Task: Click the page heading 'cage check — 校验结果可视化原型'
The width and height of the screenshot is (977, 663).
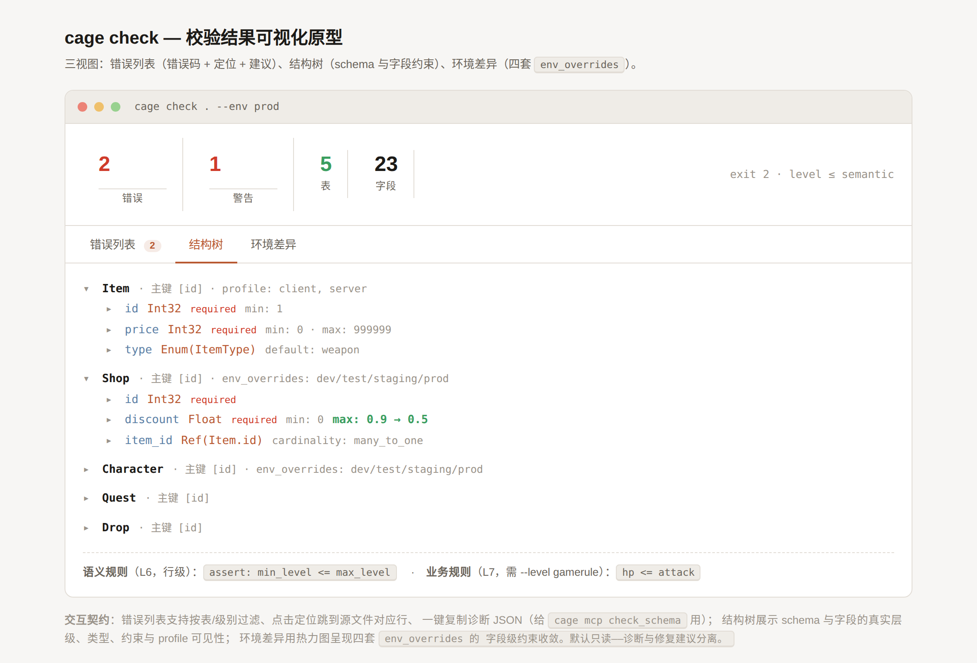Action: 203,38
